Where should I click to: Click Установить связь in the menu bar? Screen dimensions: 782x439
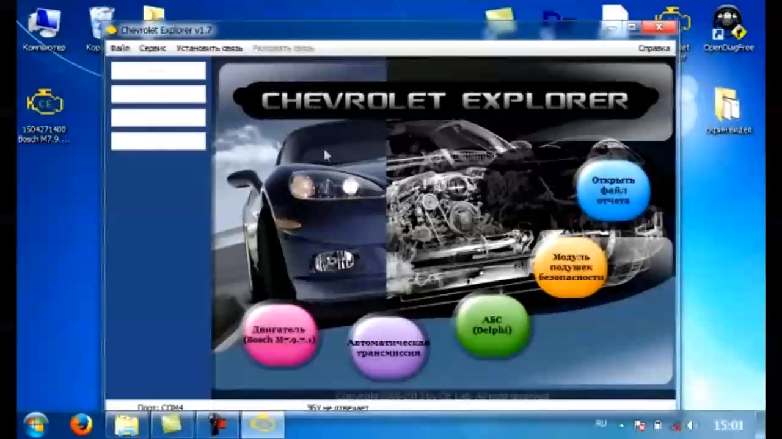209,48
